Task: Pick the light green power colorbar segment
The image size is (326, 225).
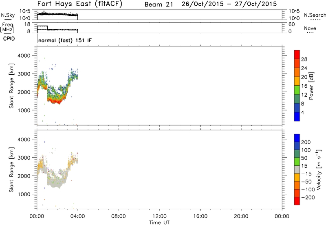Action: coord(297,90)
